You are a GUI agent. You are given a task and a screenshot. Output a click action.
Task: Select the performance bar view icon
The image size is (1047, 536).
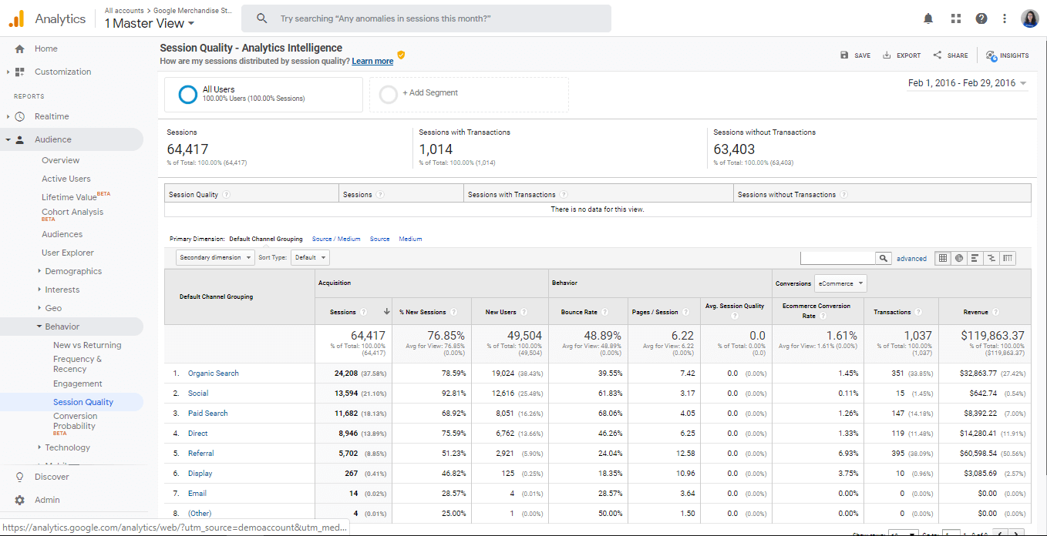pos(975,258)
